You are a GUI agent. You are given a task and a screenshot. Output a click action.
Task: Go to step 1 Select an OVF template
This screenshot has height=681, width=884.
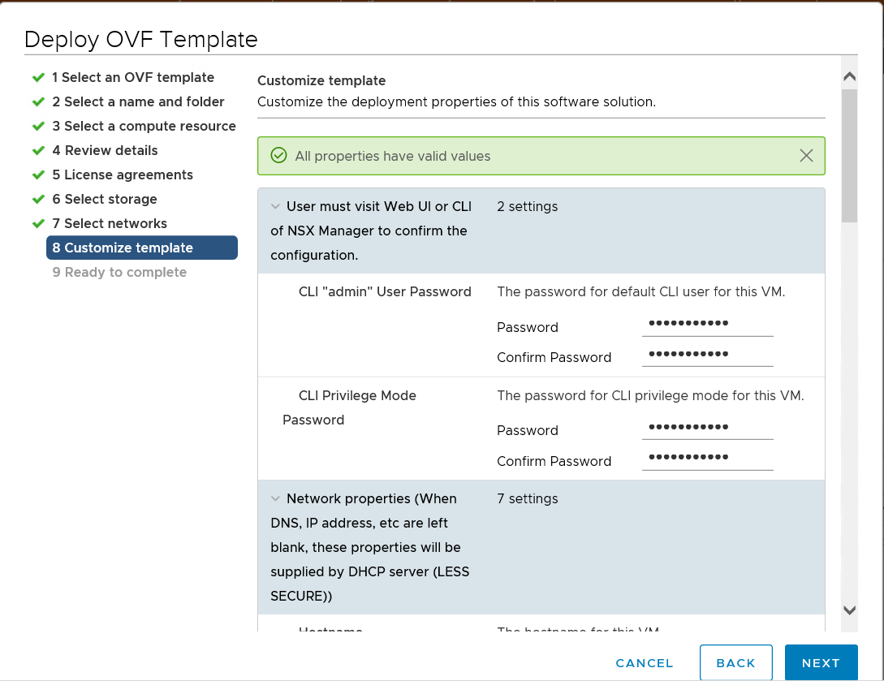tap(133, 78)
